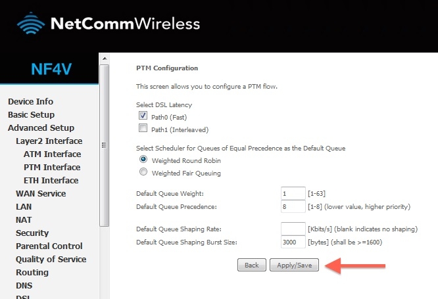This screenshot has height=299, width=438.
Task: Click the NetComm Wireless logo icon
Action: 31,24
